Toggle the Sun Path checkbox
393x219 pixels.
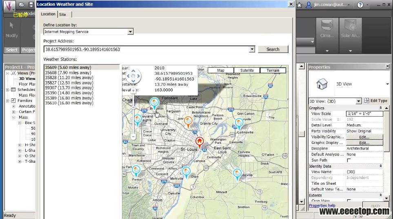(349, 160)
